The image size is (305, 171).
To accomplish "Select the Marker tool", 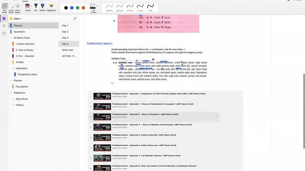I will click(x=42, y=8).
